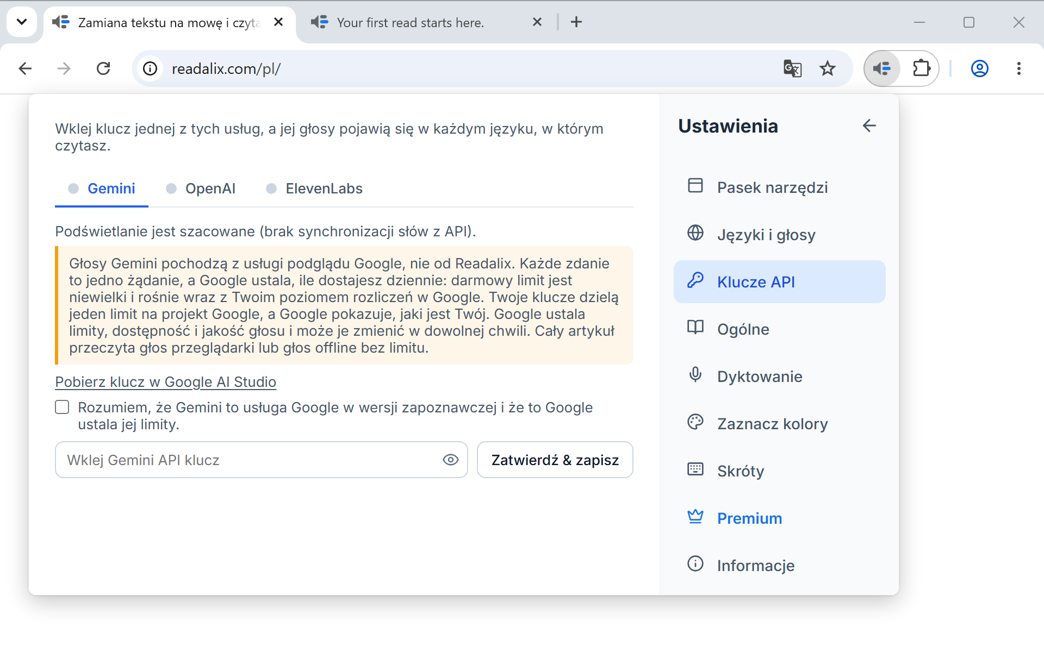
Task: Click the Podświetlanie jest szacowane note
Action: 265,231
